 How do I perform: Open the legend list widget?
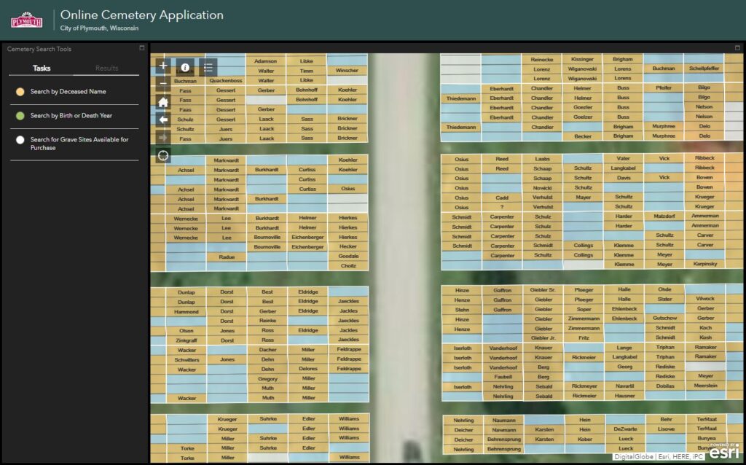[x=208, y=67]
